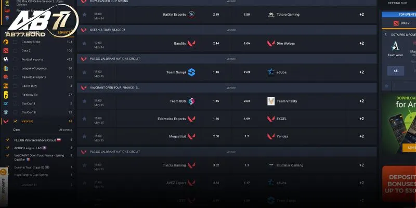Favorite the KaiXin Esports match star
Image resolution: width=416 pixels, height=208 pixels.
click(x=83, y=15)
